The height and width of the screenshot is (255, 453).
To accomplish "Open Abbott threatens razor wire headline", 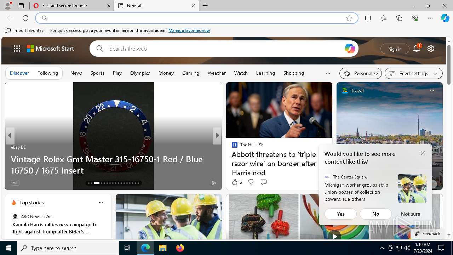I will (274, 164).
